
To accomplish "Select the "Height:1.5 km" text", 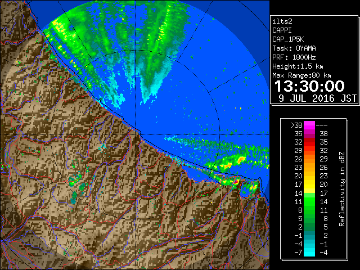I will click(298, 66).
